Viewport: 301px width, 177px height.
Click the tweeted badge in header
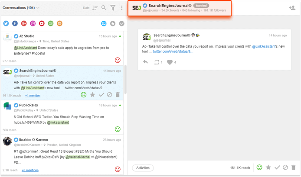click(x=201, y=6)
